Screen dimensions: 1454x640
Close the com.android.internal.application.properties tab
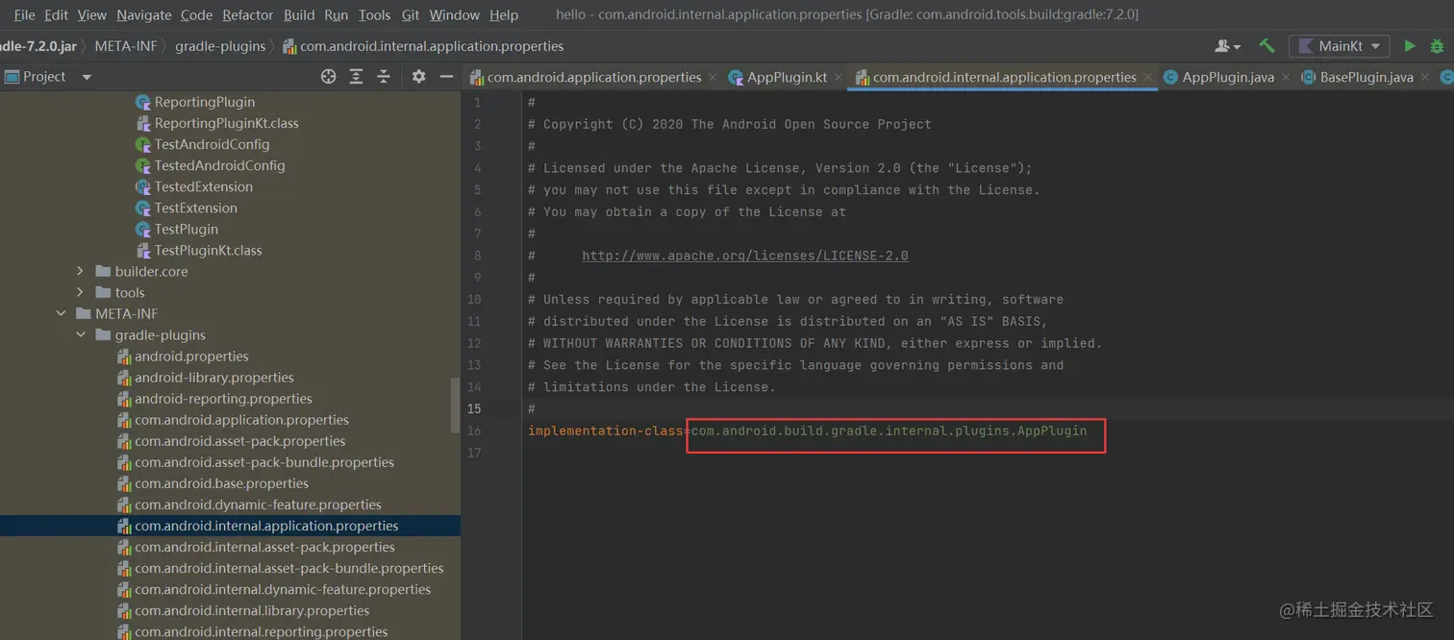coord(1148,77)
